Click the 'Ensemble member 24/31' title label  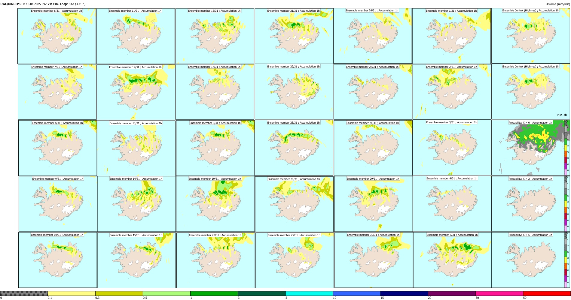click(294, 179)
